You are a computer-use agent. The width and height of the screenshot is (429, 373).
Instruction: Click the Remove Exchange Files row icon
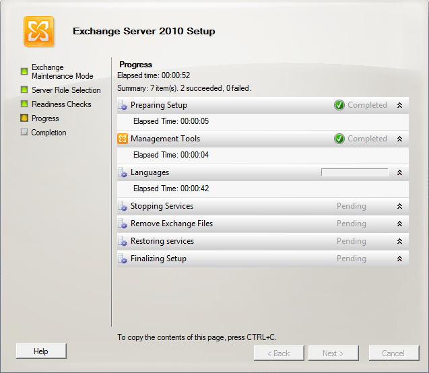[x=123, y=224]
